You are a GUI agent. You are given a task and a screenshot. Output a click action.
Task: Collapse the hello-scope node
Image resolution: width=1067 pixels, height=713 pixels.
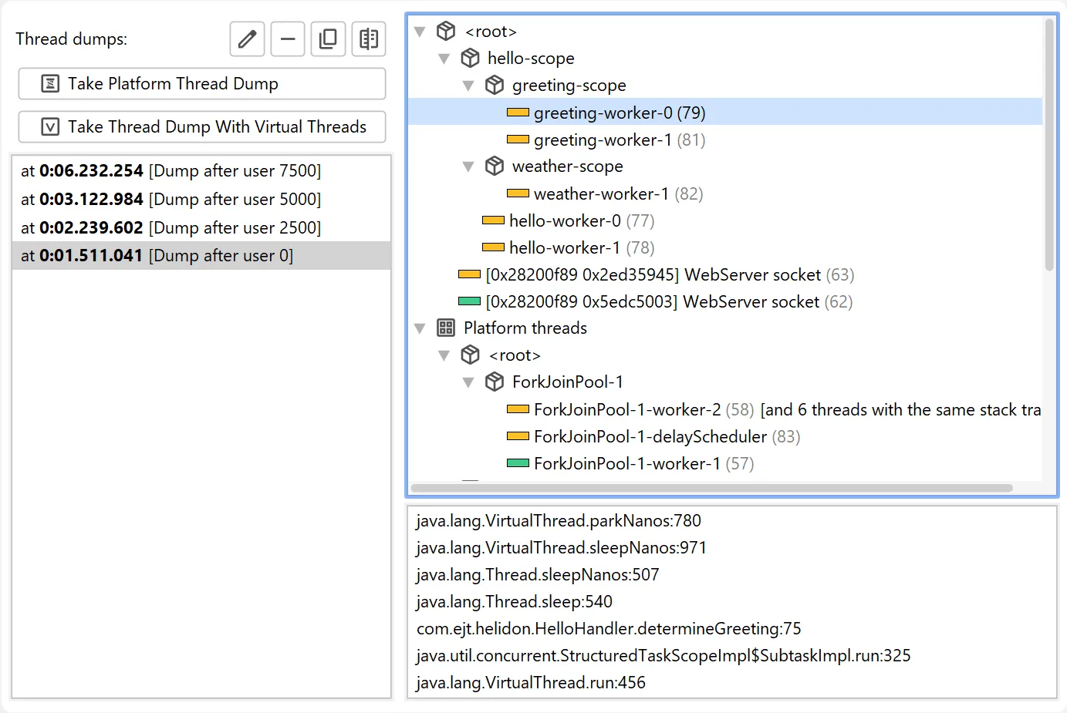pos(444,59)
